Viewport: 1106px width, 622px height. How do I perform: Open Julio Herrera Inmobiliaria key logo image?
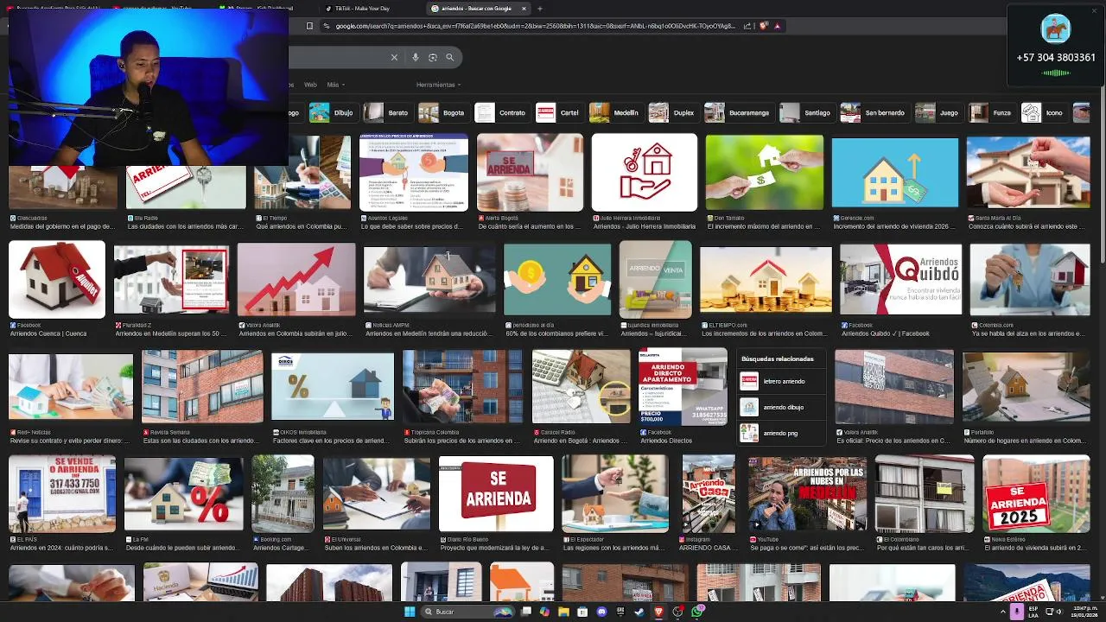645,173
